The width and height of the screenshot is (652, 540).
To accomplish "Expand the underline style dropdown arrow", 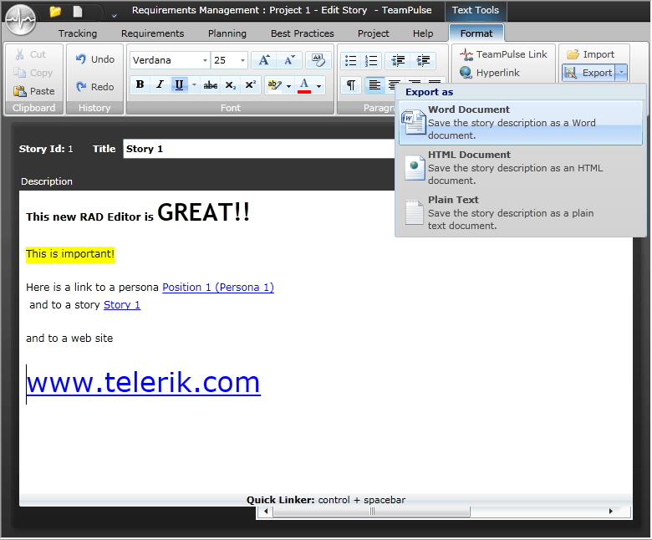I will click(x=194, y=84).
